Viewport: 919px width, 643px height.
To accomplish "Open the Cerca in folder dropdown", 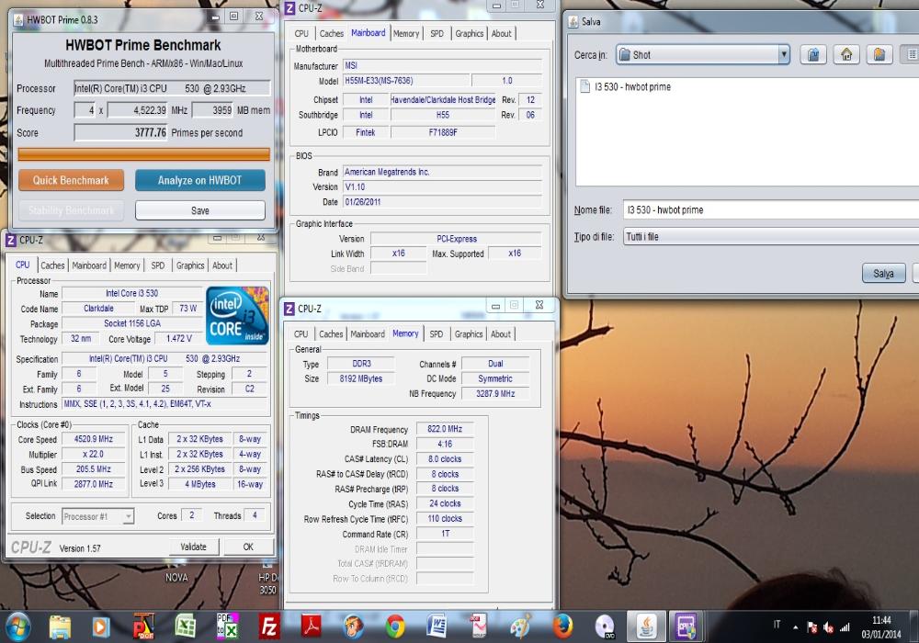I will click(x=784, y=54).
